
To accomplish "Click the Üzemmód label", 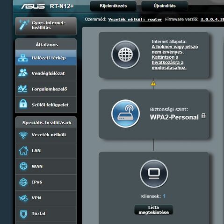I will (95, 19).
